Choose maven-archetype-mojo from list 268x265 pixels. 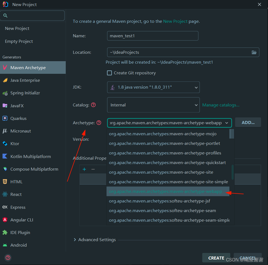[168, 134]
